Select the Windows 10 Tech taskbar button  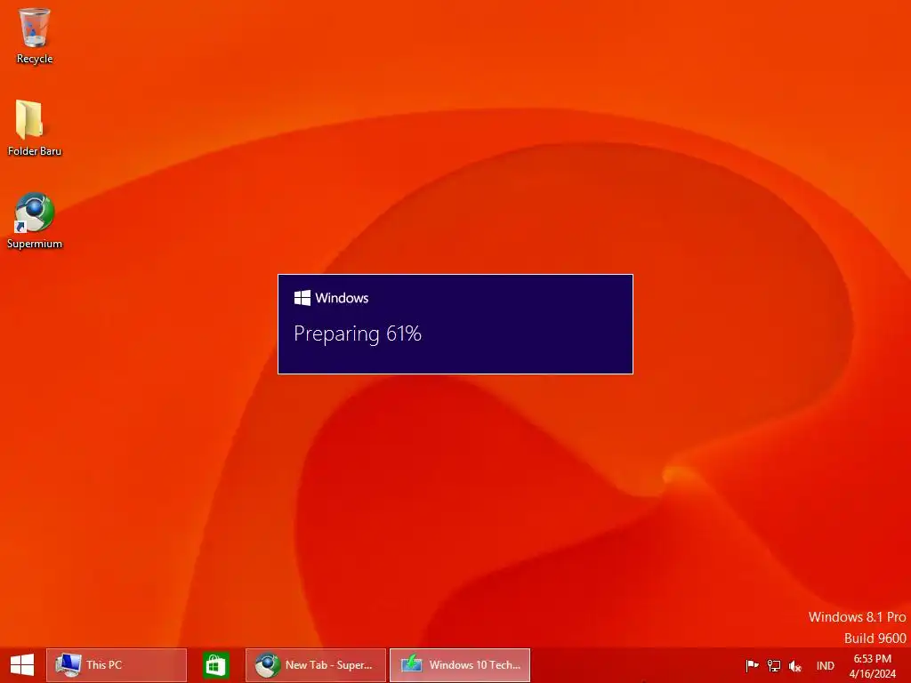(460, 665)
